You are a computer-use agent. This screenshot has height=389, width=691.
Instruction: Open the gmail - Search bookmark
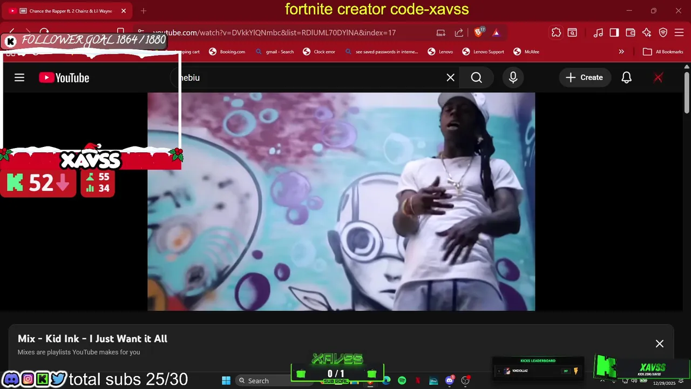click(x=274, y=52)
